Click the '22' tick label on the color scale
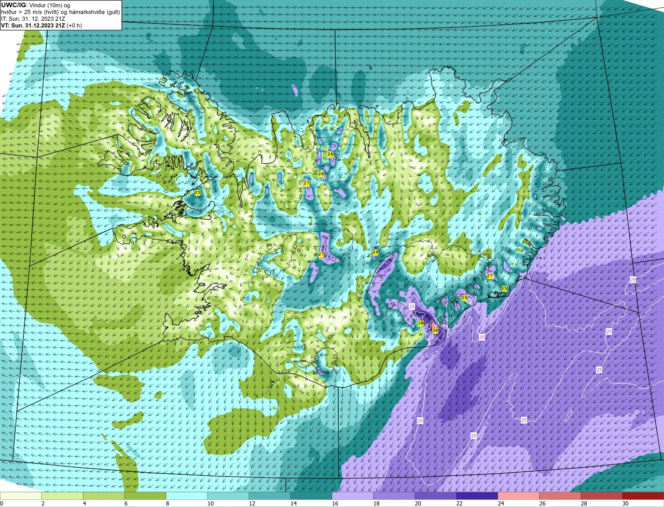This screenshot has width=664, height=507. [459, 503]
